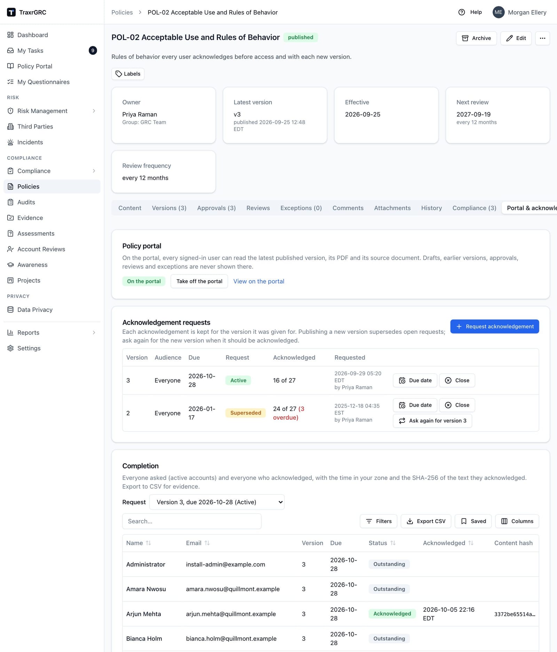
Task: Open Incidents siren icon
Action: [10, 142]
